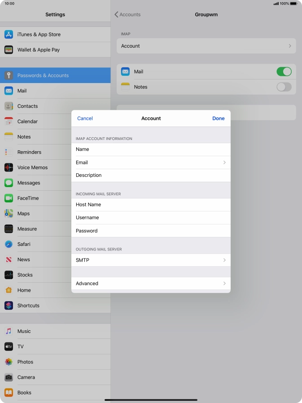Select the Shortcuts app icon

point(9,306)
